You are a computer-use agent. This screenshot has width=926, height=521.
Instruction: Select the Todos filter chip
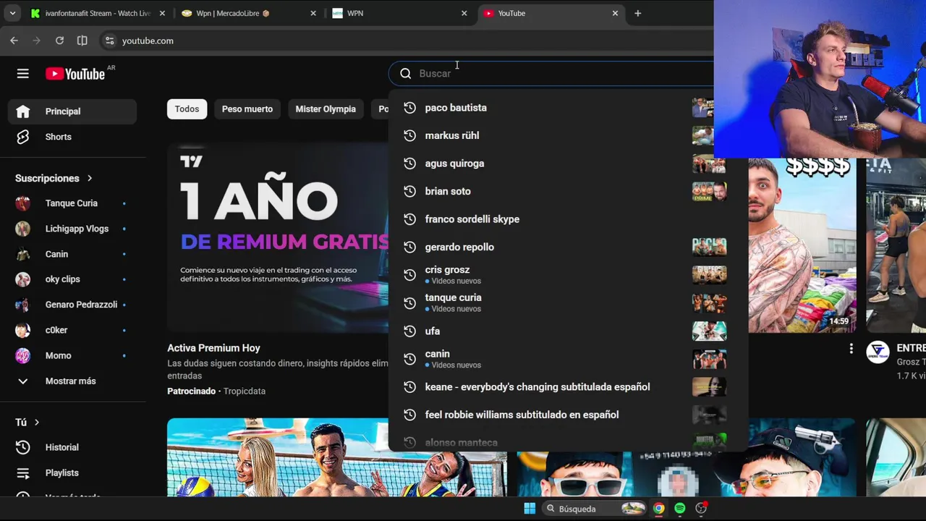tap(187, 109)
